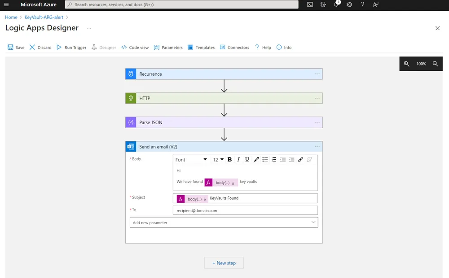Screen dimensions: 449x278
Task: Click the Recurrence trigger clock icon
Action: (131, 74)
